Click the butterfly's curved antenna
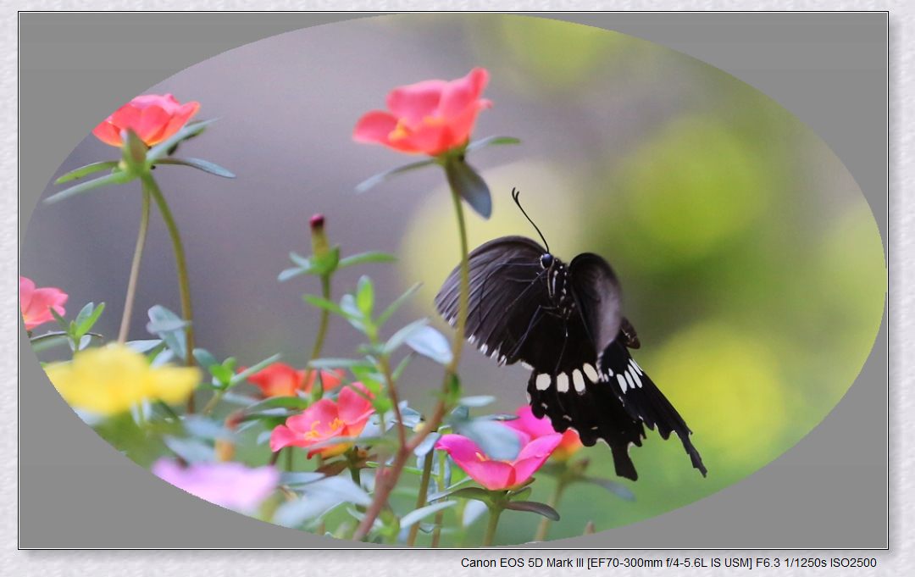This screenshot has height=577, width=915. (528, 216)
